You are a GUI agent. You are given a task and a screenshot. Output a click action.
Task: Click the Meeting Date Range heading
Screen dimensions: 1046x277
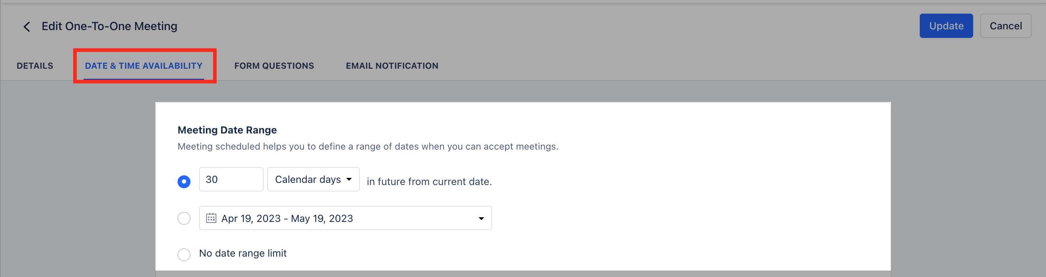click(x=227, y=130)
